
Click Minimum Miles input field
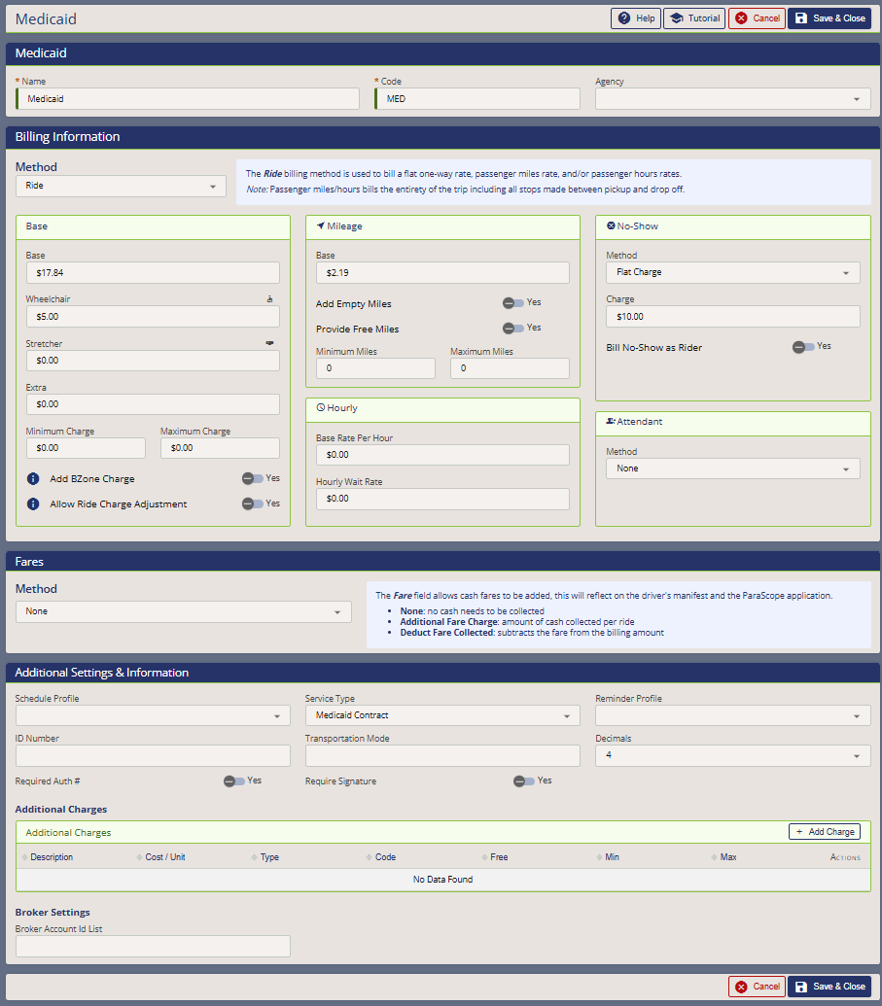pyautogui.click(x=375, y=368)
